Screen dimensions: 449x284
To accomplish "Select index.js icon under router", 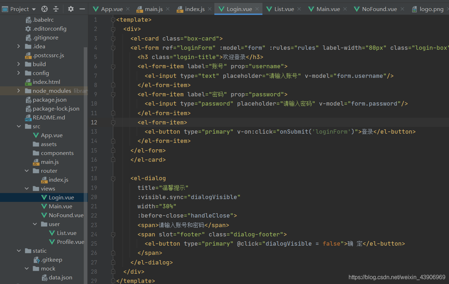I will point(44,180).
